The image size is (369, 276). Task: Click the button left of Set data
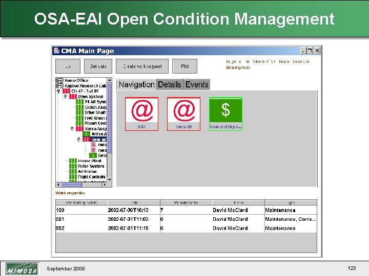[x=68, y=66]
